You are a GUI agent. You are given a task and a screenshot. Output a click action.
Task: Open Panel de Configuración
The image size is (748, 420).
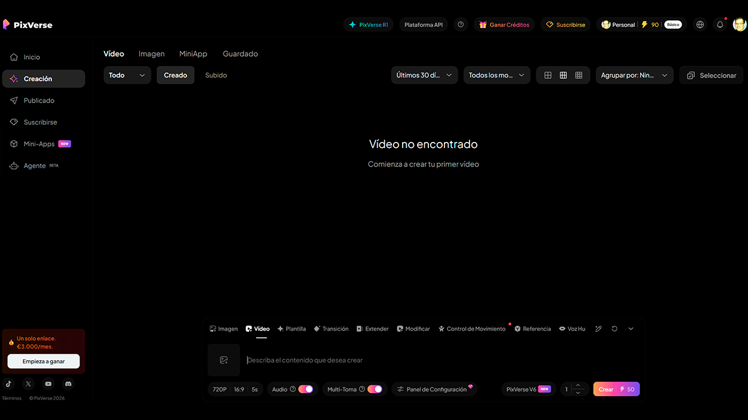coord(434,389)
